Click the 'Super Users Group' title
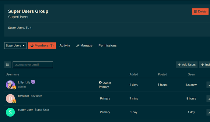Viewport: 210px width, 122px height. click(28, 11)
